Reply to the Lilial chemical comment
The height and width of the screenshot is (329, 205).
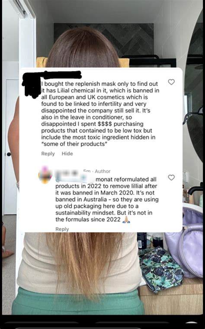tap(48, 154)
